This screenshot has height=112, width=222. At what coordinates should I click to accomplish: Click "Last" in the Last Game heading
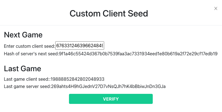pyautogui.click(x=12, y=68)
